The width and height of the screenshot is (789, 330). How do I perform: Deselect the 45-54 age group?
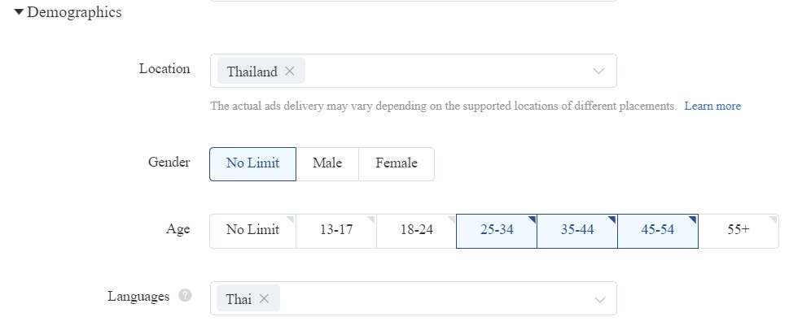tap(658, 231)
